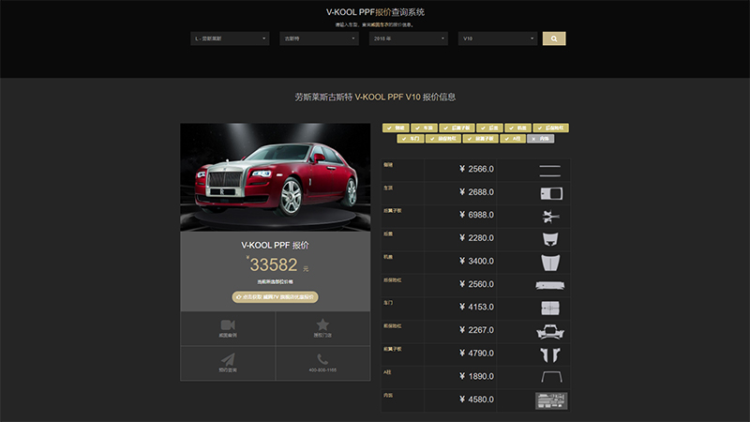Expand the 古斯特 model dropdown
The width and height of the screenshot is (750, 422).
pyautogui.click(x=318, y=38)
